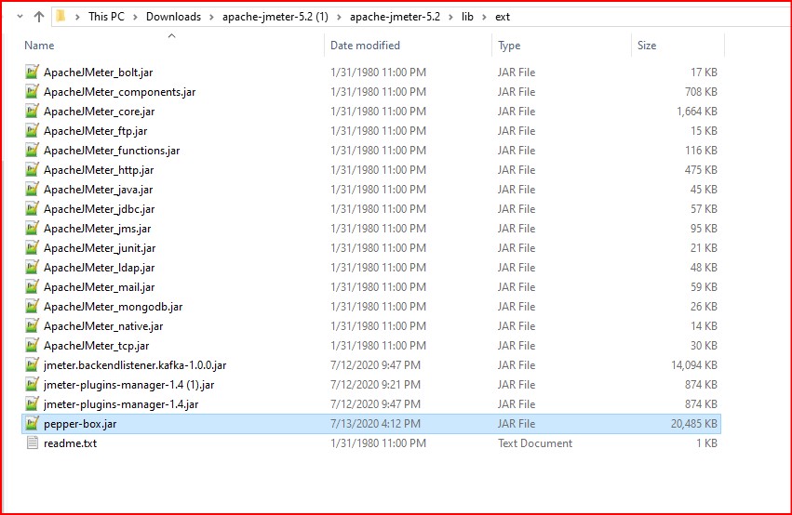Click the ApacheJMeter_jms.jar file icon

(x=32, y=228)
